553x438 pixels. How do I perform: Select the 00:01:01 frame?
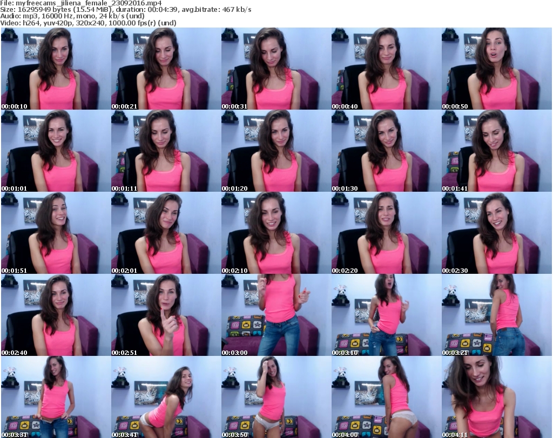click(x=56, y=151)
